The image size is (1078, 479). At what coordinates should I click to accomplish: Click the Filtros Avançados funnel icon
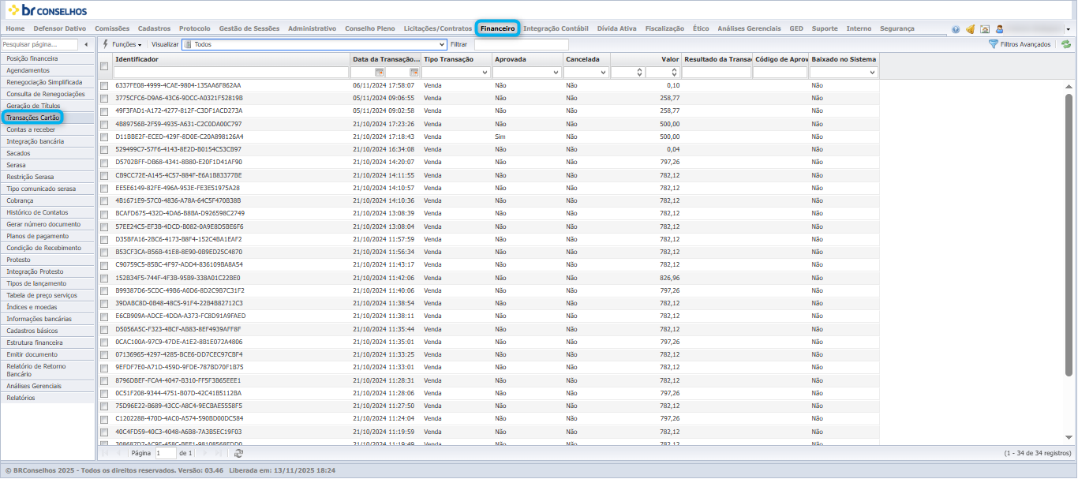tap(993, 45)
